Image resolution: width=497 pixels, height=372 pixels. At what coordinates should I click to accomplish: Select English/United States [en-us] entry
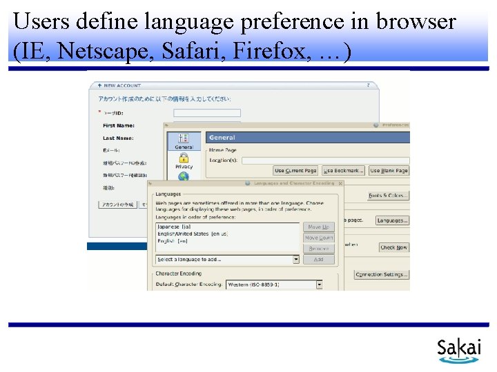(x=193, y=234)
